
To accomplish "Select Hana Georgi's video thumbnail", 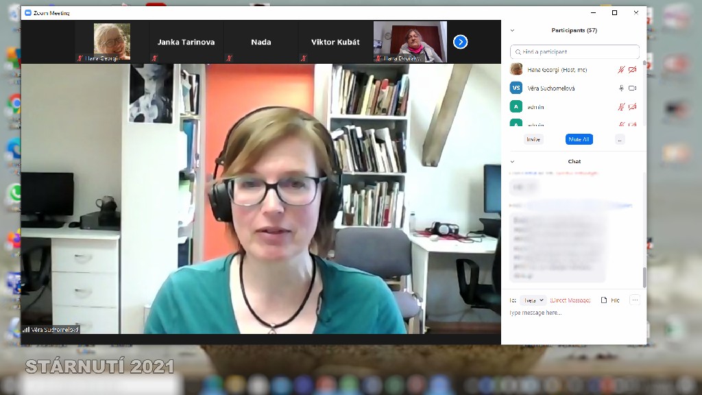I will coord(112,42).
